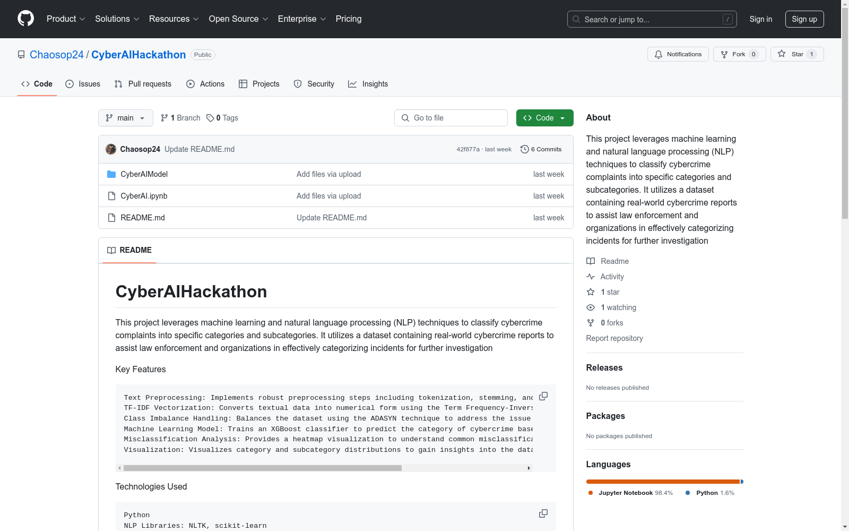This screenshot has width=849, height=531.
Task: Click the Sign in link
Action: tap(761, 19)
